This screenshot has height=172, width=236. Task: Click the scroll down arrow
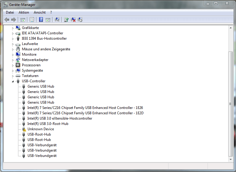pyautogui.click(x=231, y=160)
